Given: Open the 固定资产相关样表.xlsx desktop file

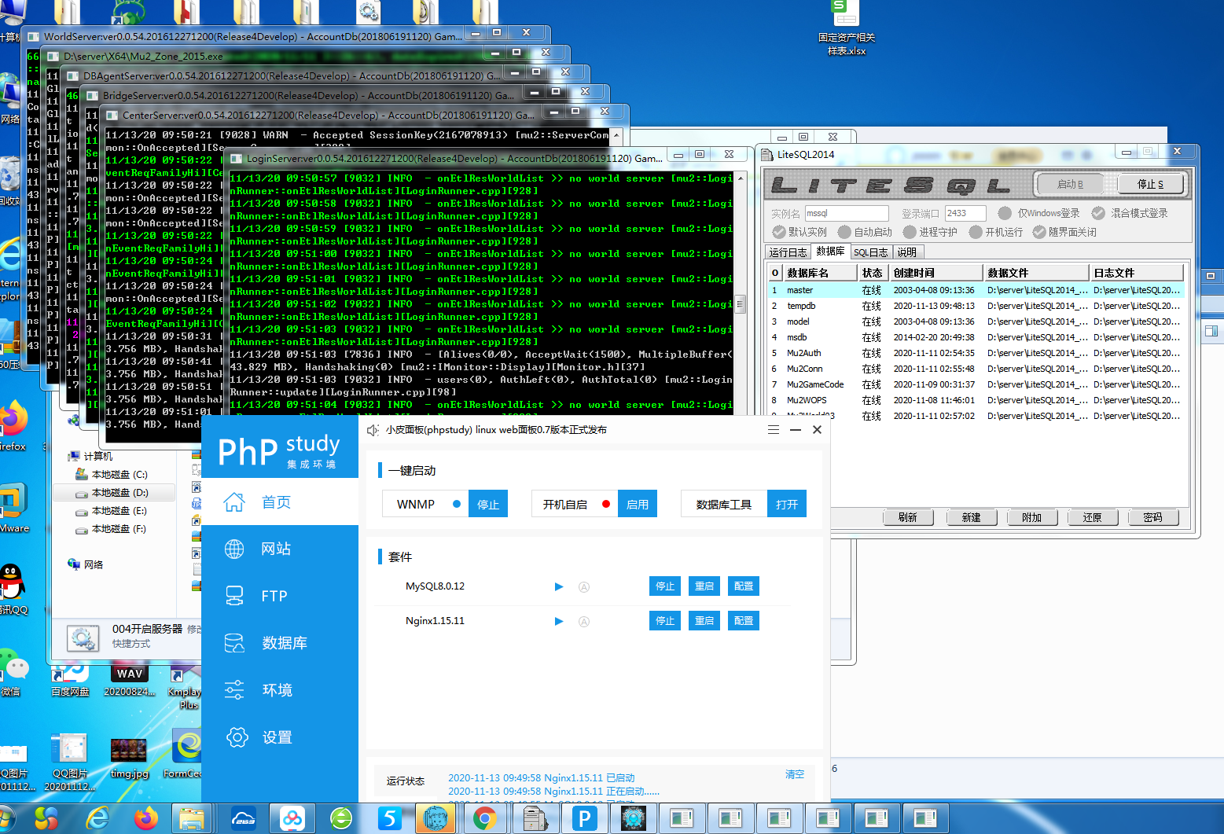Looking at the screenshot, I should 846,28.
